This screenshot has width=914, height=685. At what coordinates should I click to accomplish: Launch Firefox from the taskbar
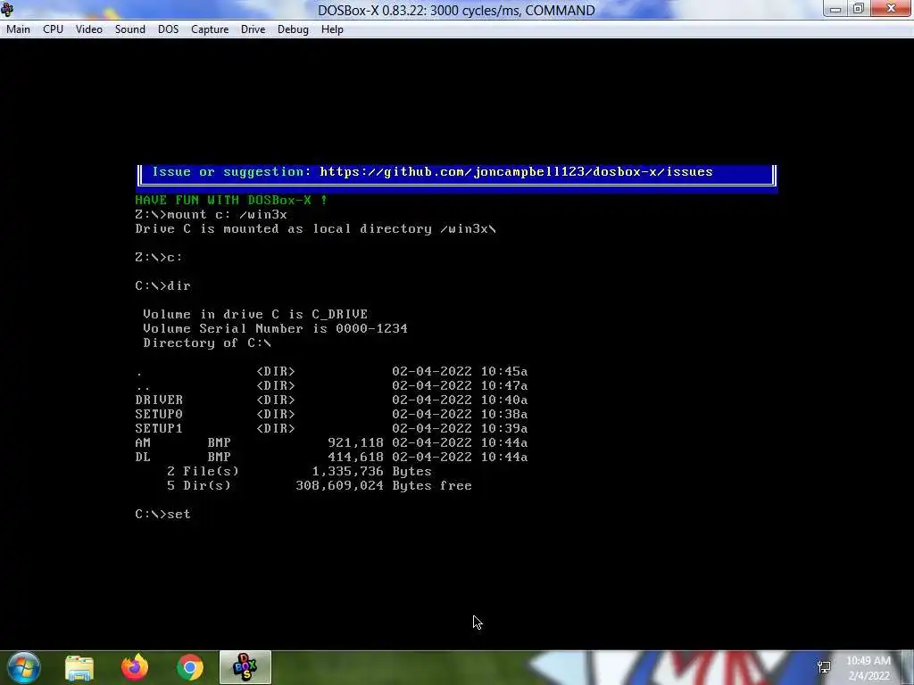pyautogui.click(x=135, y=667)
